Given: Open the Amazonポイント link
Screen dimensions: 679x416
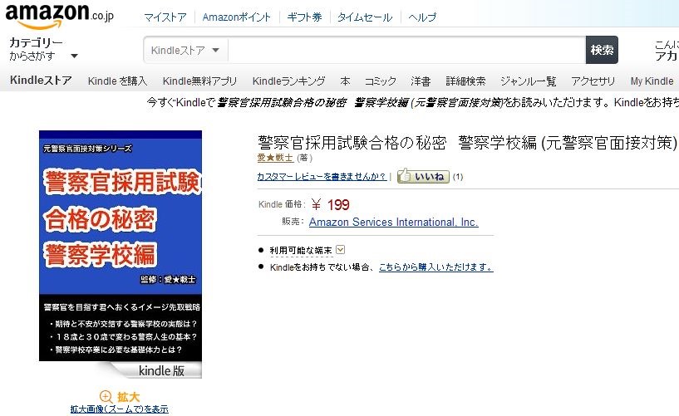Looking at the screenshot, I should (x=236, y=17).
